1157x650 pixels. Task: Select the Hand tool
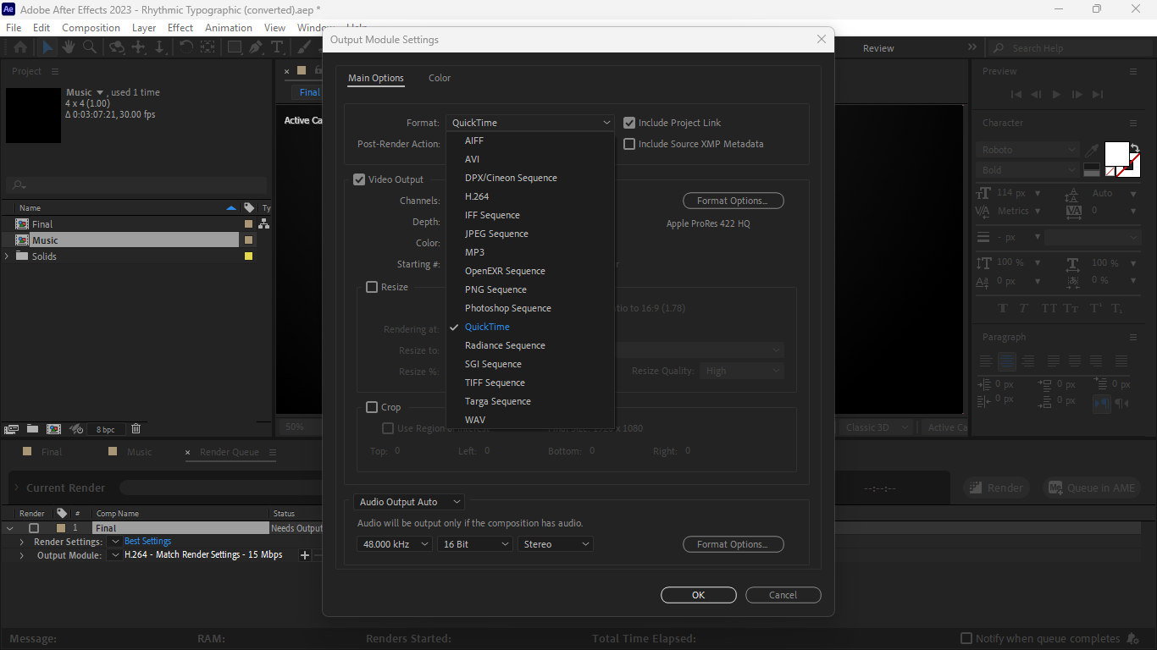point(69,47)
